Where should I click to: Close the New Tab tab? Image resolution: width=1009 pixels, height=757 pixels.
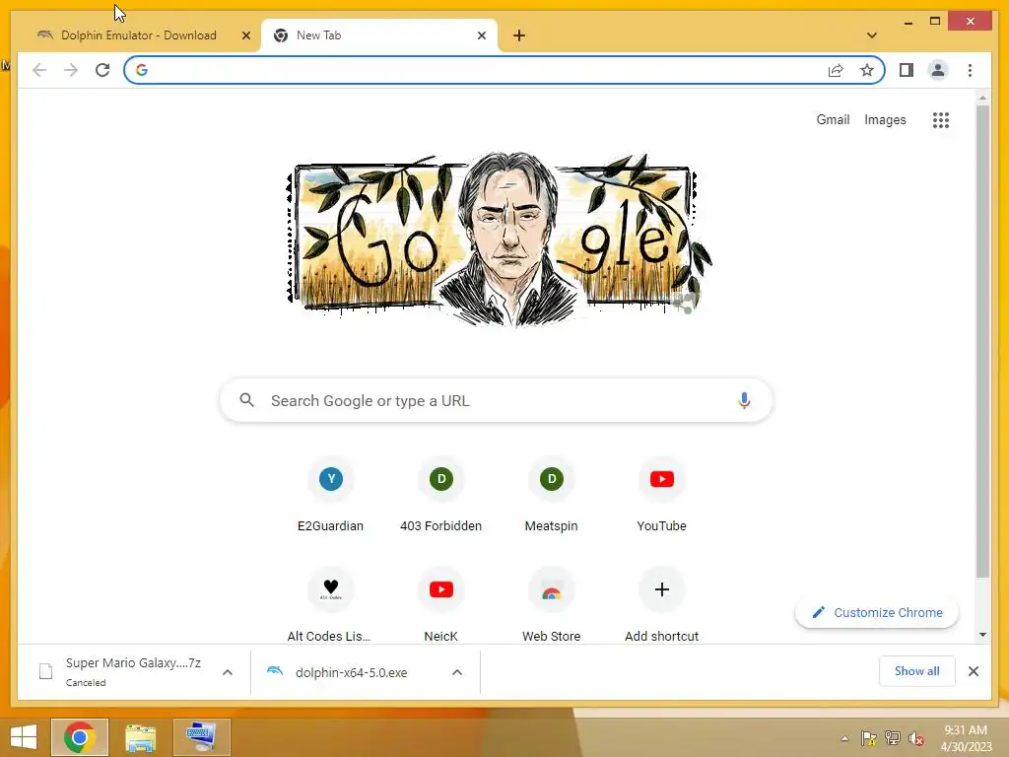pos(481,35)
